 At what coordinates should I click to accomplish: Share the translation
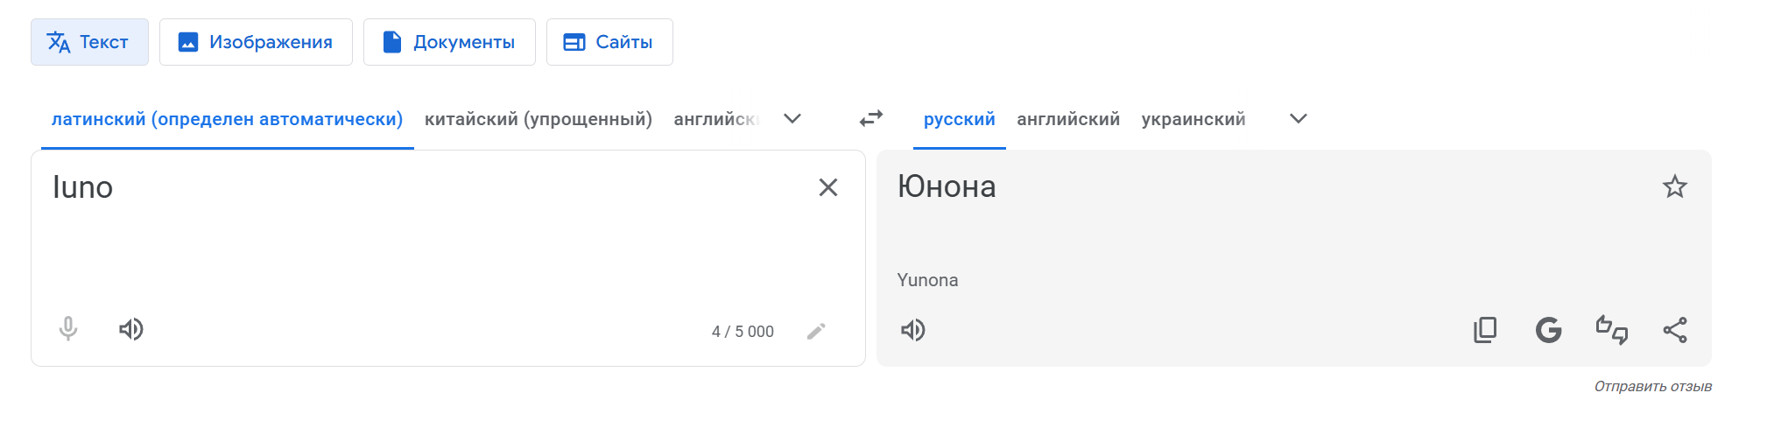click(1674, 330)
